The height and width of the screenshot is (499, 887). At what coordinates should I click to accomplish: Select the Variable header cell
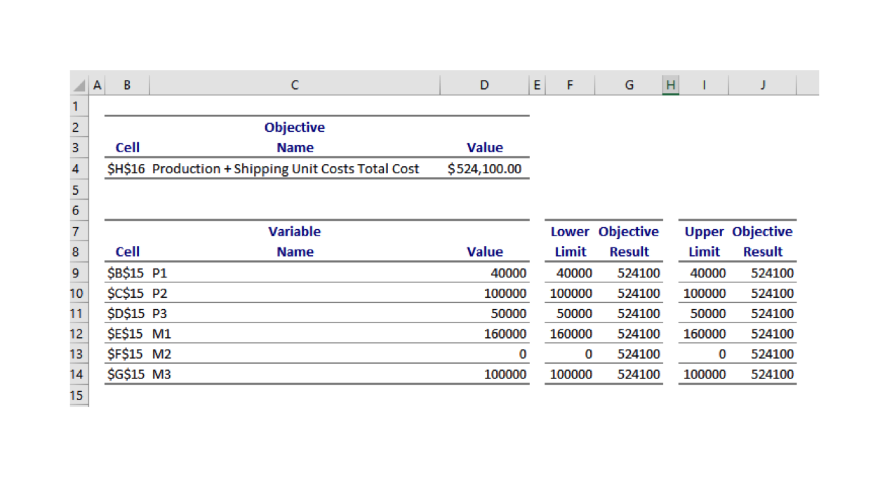point(294,231)
